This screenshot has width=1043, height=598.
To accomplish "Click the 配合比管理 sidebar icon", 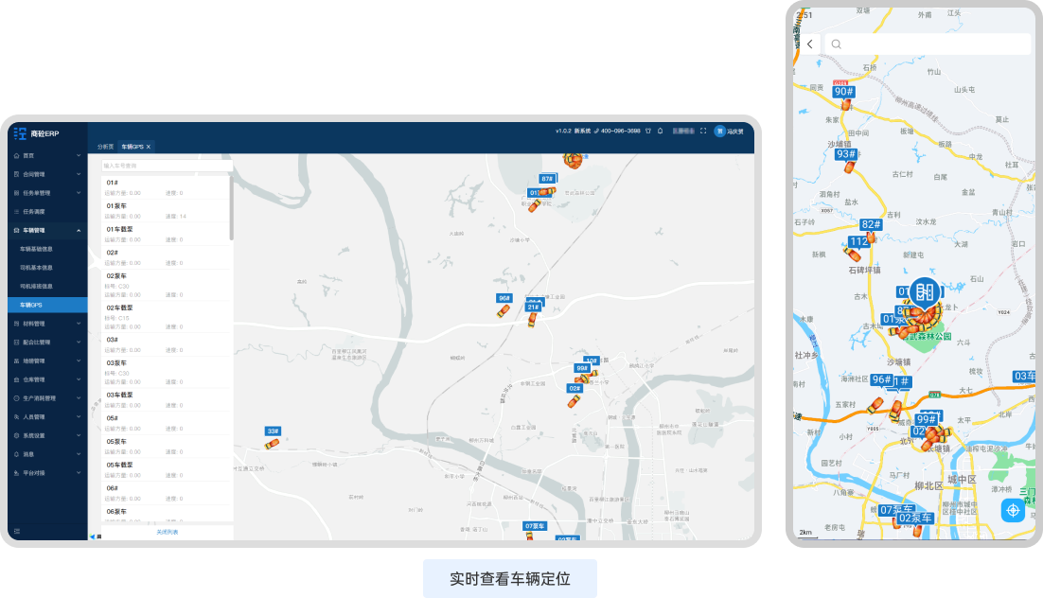I will pyautogui.click(x=17, y=342).
